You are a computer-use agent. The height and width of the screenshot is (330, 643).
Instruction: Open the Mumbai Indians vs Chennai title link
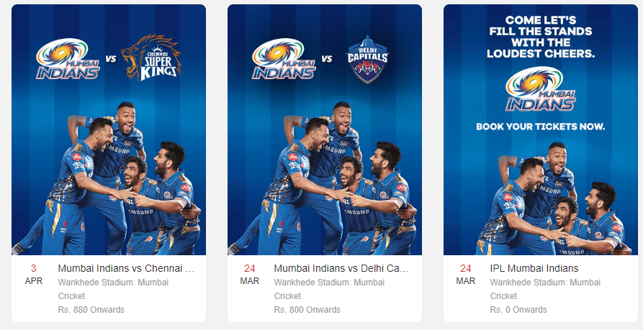click(126, 268)
